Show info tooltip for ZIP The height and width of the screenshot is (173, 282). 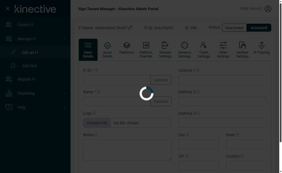click(187, 156)
